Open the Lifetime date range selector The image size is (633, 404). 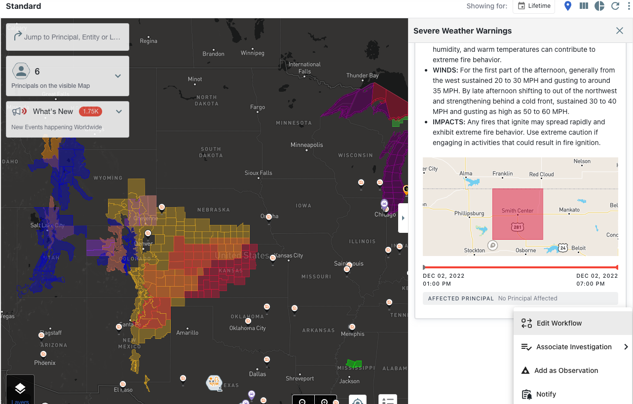[534, 6]
